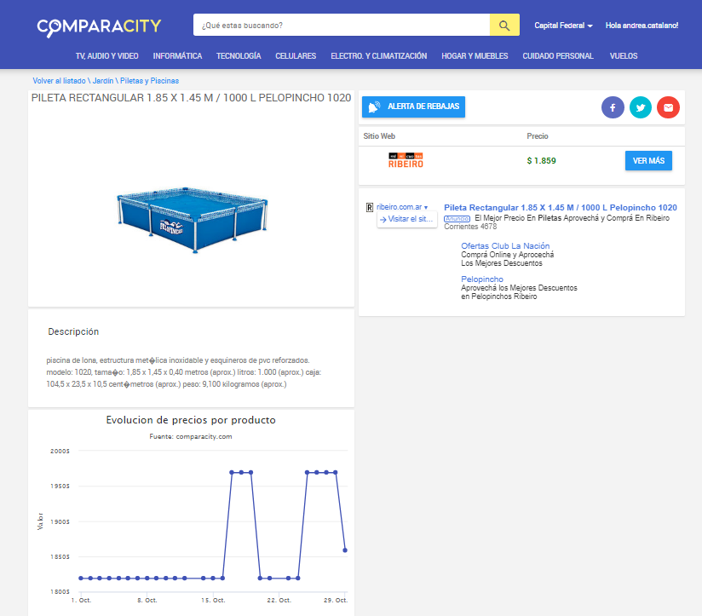
Task: Click the Descripción heading
Action: [73, 331]
